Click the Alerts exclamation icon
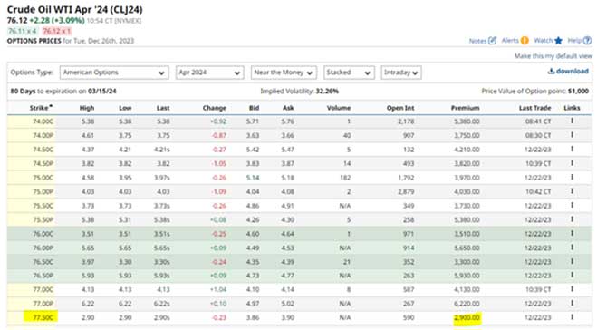 tap(525, 40)
